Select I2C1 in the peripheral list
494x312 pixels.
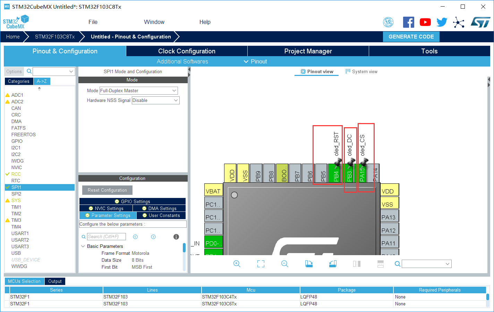[16, 148]
